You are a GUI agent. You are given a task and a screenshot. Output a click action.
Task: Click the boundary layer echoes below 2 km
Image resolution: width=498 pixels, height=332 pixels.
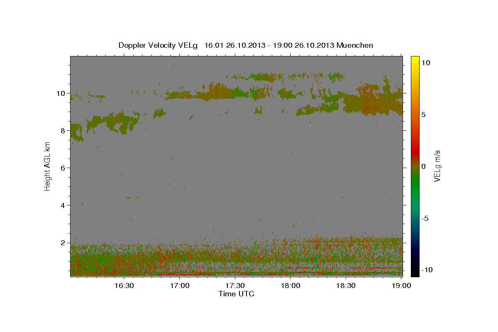[236, 257]
